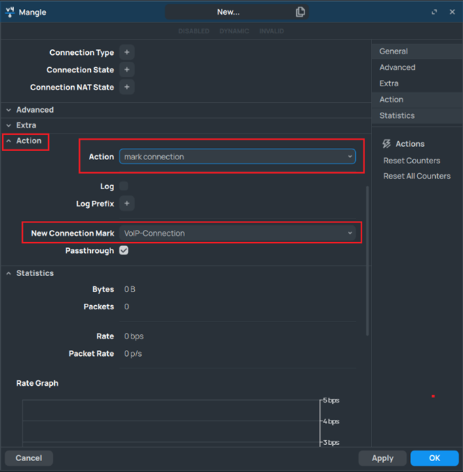463x472 pixels.
Task: Click the expand window icon
Action: (x=435, y=12)
